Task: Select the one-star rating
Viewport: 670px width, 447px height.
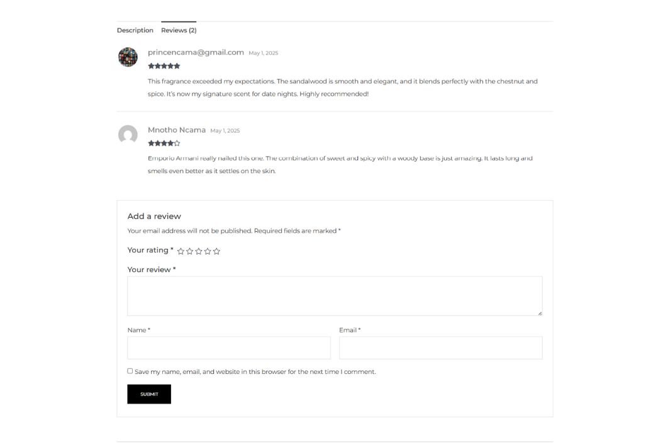Action: coord(181,251)
